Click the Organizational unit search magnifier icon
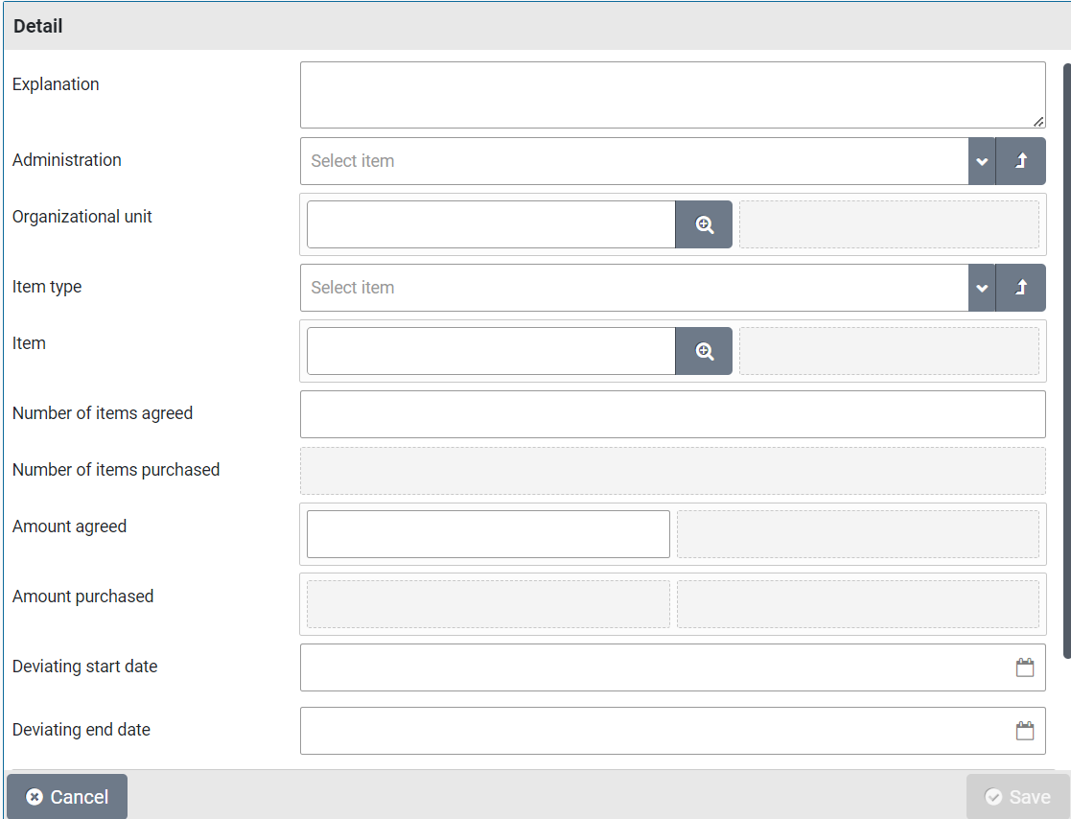The image size is (1071, 819). coord(704,224)
